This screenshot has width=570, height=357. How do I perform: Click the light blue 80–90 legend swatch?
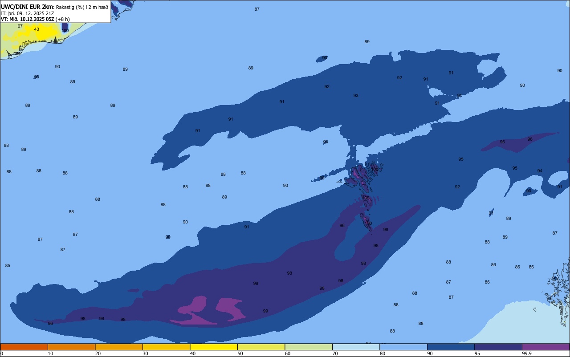(x=403, y=347)
